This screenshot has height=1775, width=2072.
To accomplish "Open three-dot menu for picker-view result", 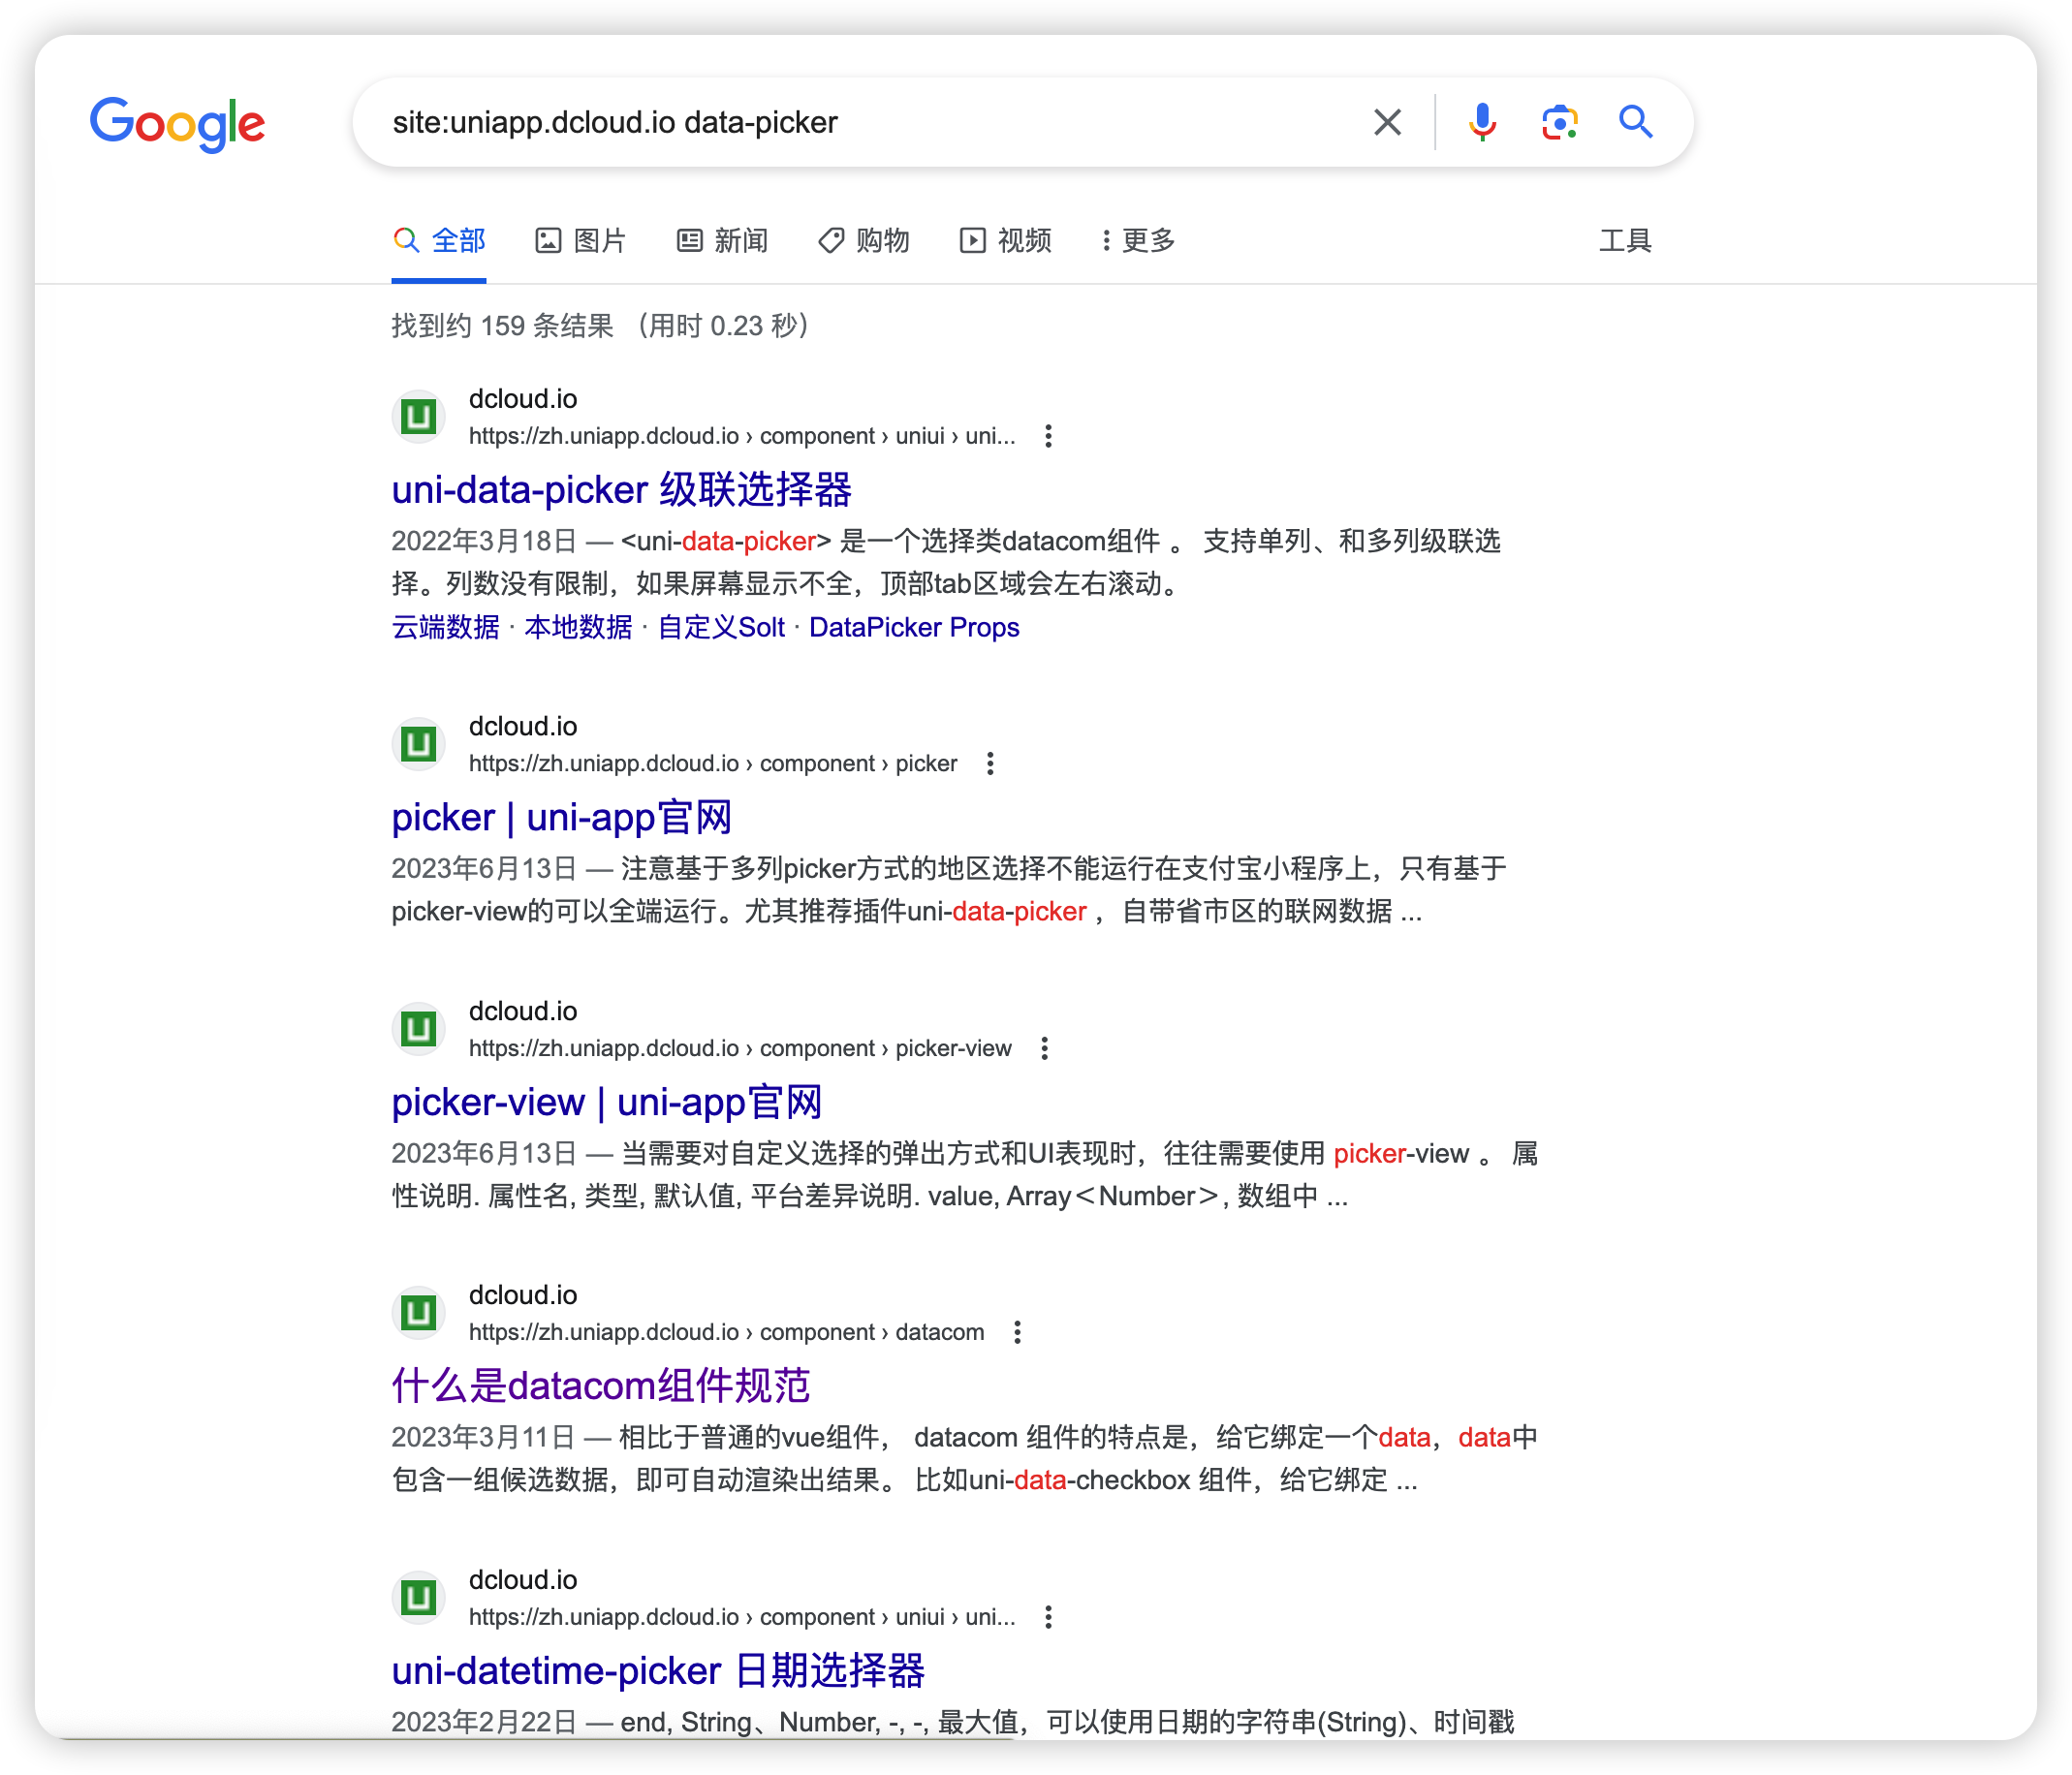I will point(1044,1049).
